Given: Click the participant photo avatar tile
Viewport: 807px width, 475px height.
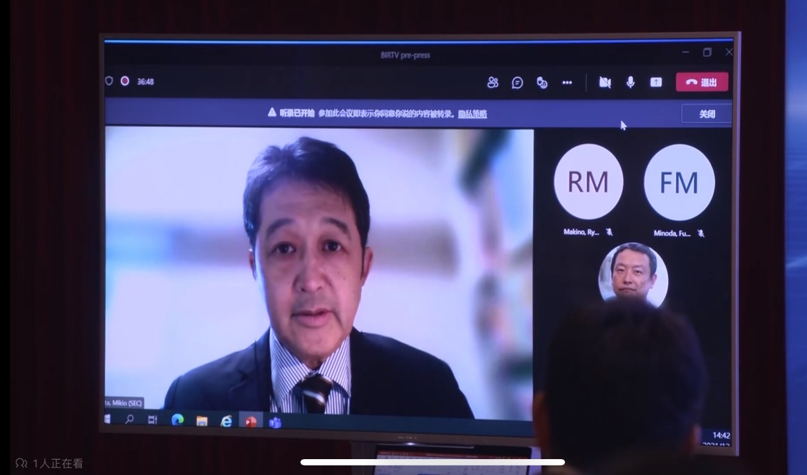Looking at the screenshot, I should coord(633,274).
